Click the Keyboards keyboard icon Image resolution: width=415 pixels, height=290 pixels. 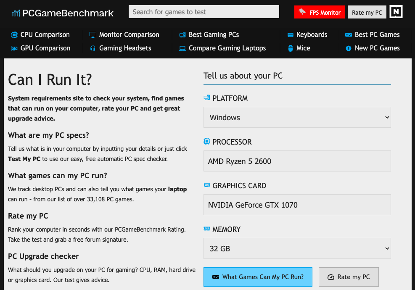(291, 35)
